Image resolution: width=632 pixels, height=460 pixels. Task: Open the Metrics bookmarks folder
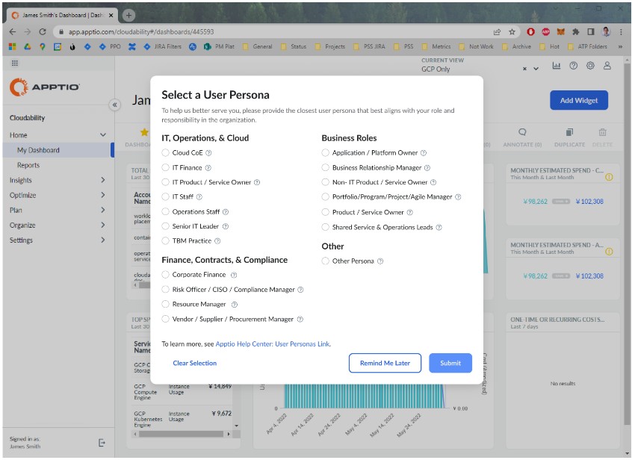point(436,47)
